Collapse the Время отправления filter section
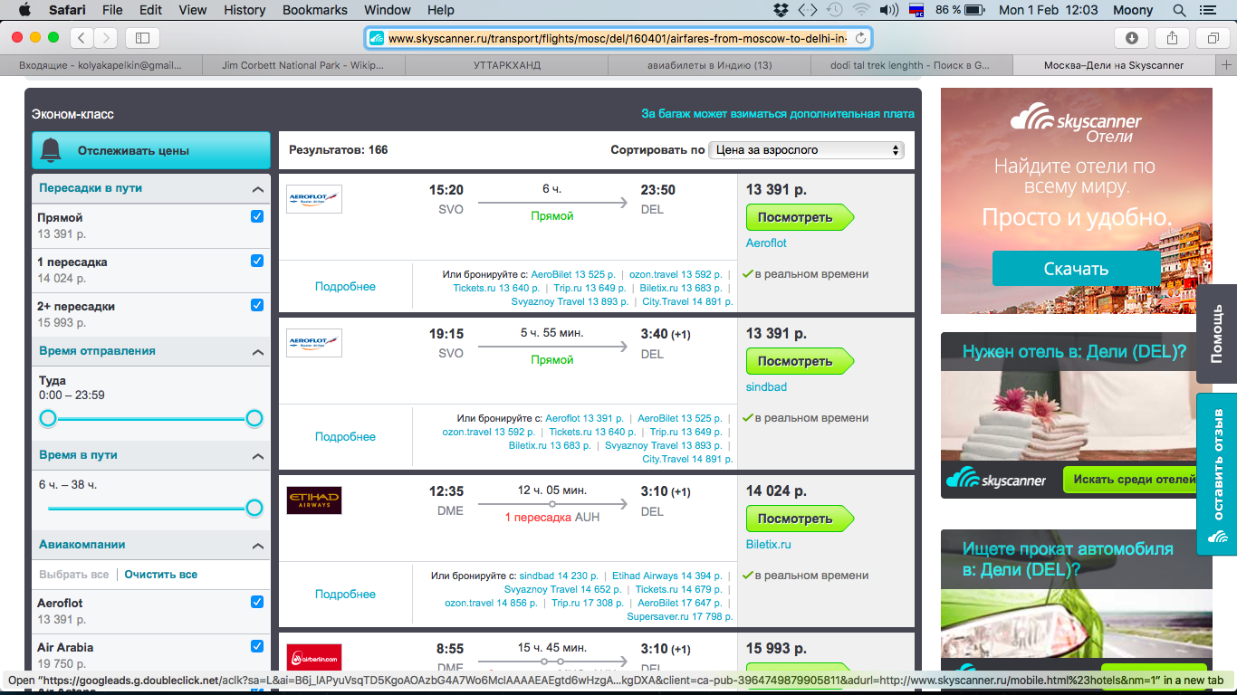The image size is (1237, 695). (x=258, y=352)
